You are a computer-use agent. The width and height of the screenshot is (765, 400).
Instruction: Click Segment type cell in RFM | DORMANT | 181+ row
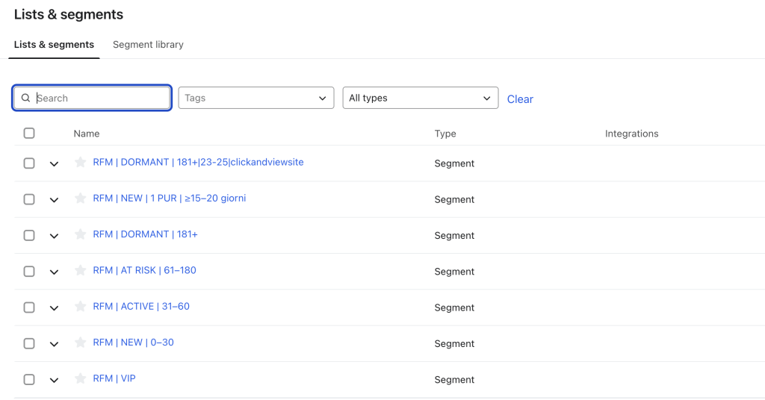(x=454, y=235)
